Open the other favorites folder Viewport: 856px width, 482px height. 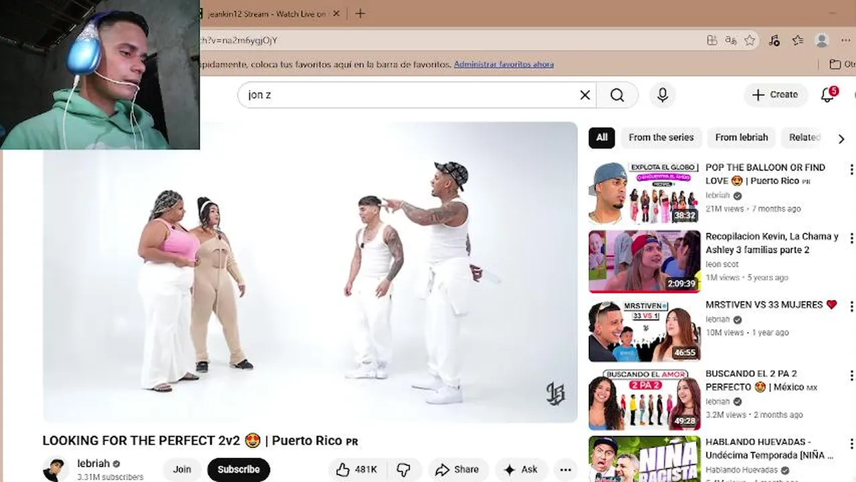pyautogui.click(x=842, y=64)
